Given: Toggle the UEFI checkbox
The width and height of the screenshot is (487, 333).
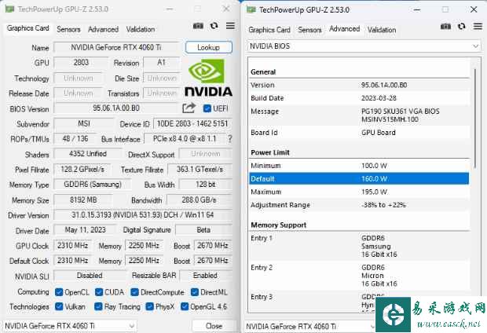Looking at the screenshot, I should point(207,108).
